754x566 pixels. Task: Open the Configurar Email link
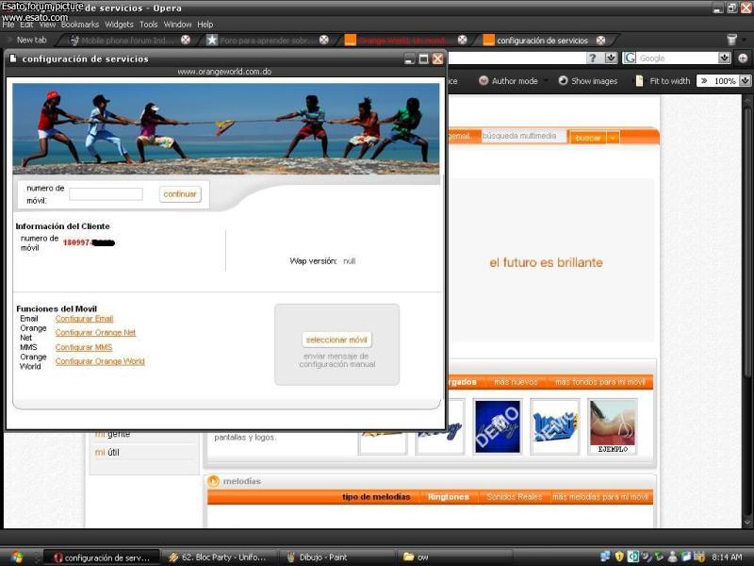click(84, 319)
